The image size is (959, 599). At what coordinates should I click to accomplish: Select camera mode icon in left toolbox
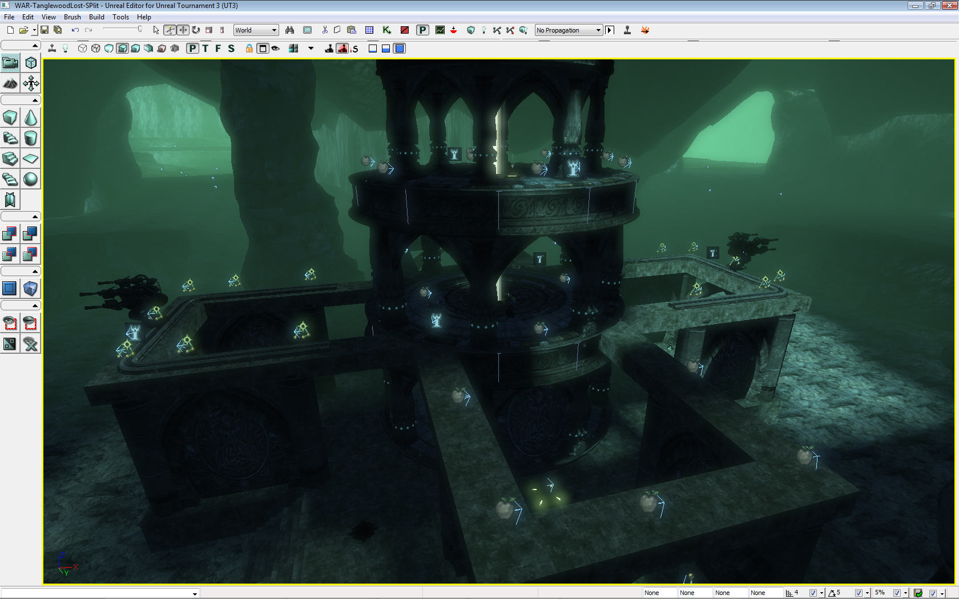10,63
